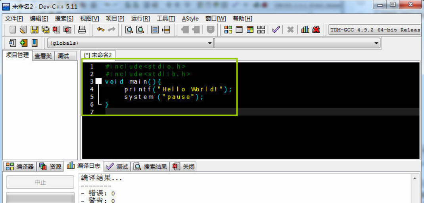Screen dimensions: 424x203
Task: Open the TDM-GCC compiler selection box
Action: [375, 30]
